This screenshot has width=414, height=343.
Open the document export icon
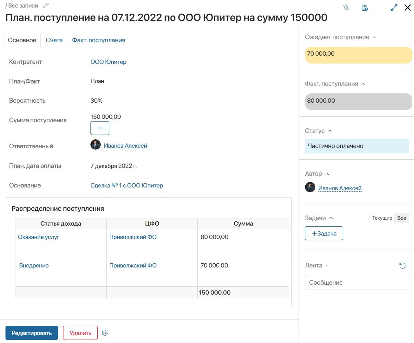point(365,8)
